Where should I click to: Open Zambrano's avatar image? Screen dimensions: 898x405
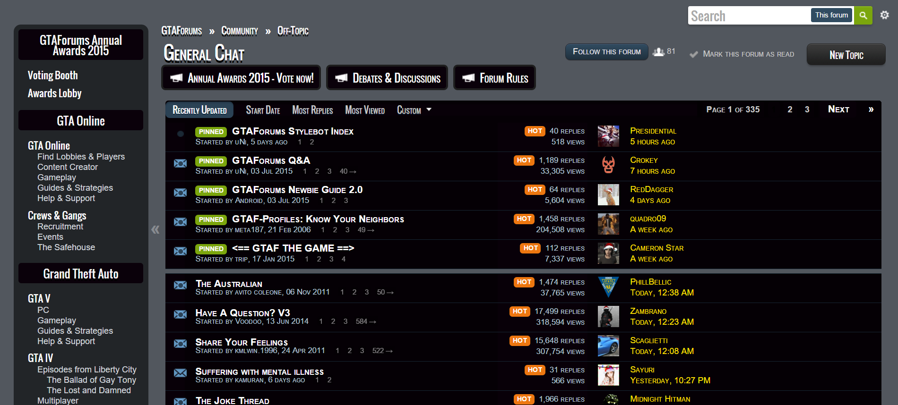(x=608, y=316)
